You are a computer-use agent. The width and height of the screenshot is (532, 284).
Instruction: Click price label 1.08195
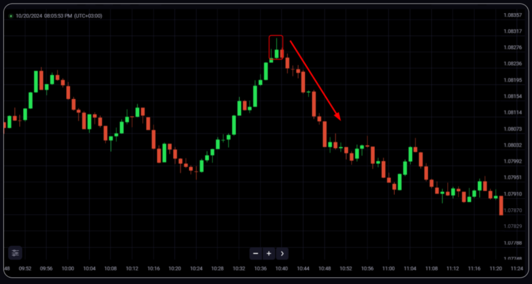(512, 80)
